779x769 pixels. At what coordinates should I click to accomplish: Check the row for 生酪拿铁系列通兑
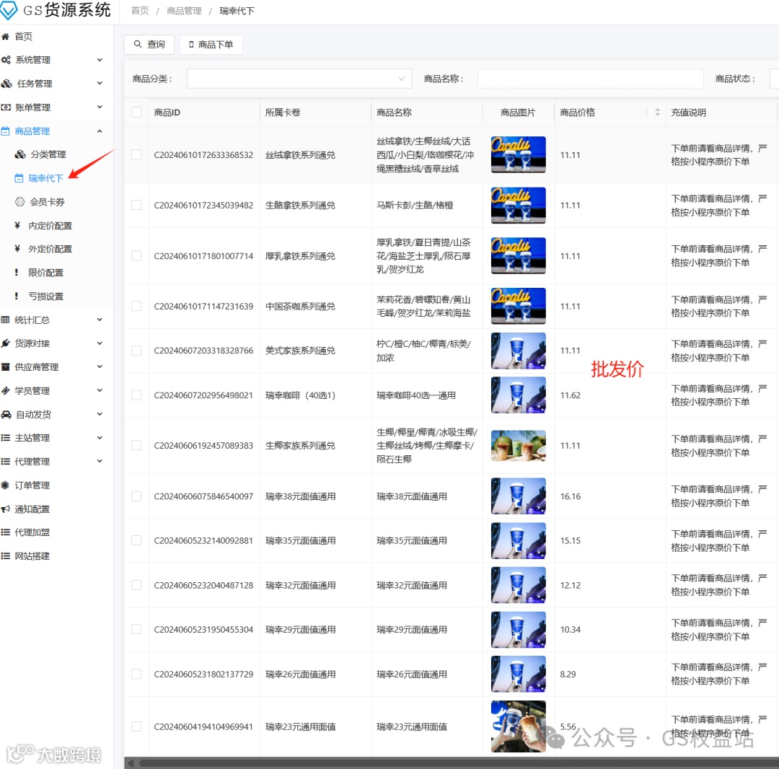click(136, 205)
